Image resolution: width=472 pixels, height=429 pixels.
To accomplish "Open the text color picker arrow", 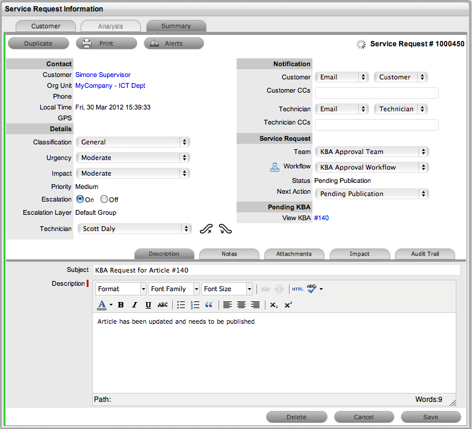I will pos(111,305).
